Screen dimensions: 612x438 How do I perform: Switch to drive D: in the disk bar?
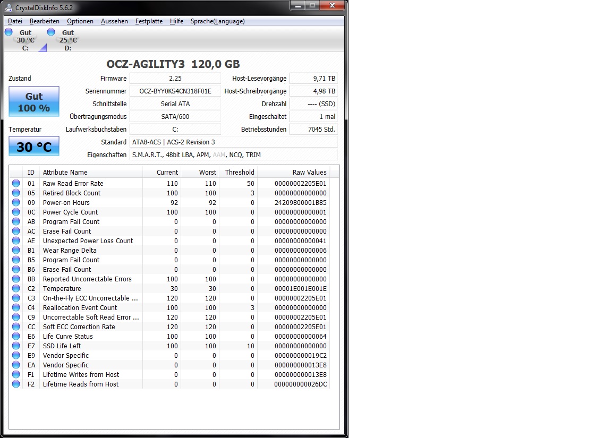pyautogui.click(x=68, y=40)
